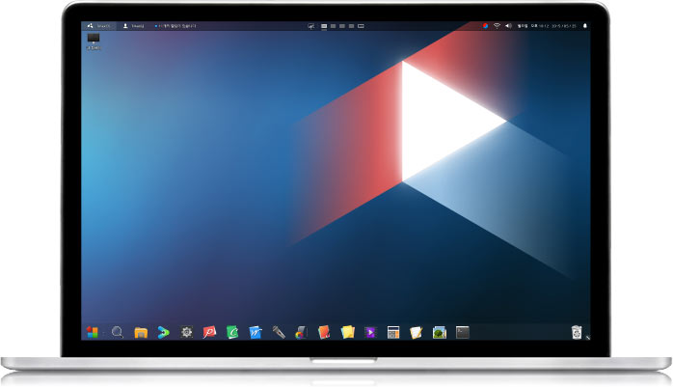Open the green-blue arrow app in dock
This screenshot has width=673, height=387.
163,332
